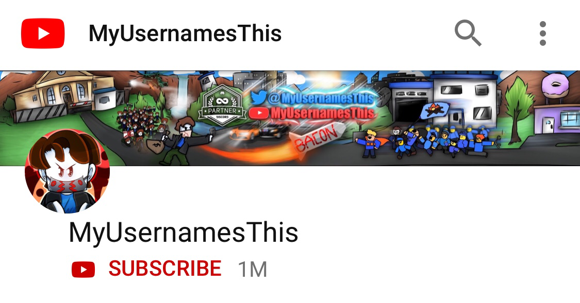Click the MyUsernamesThis header title text
Image resolution: width=580 pixels, height=303 pixels.
click(x=185, y=33)
